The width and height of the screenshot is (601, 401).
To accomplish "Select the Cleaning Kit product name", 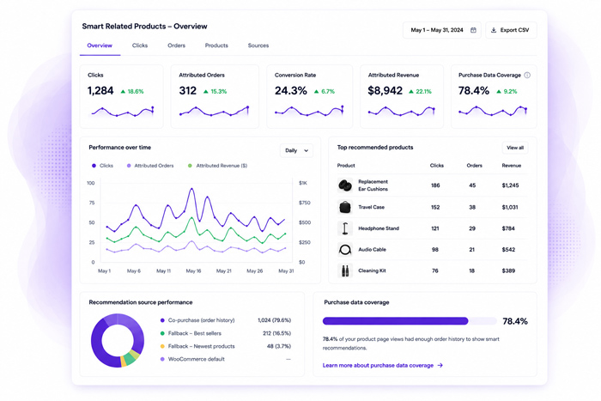I will click(372, 270).
